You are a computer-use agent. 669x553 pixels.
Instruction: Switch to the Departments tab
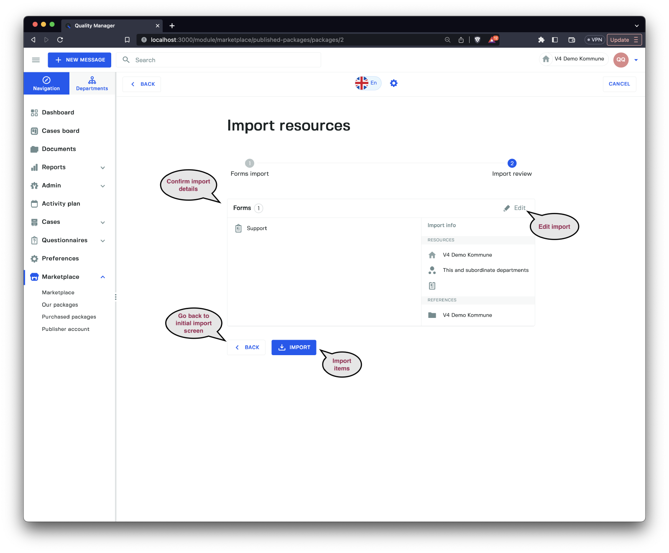(92, 83)
